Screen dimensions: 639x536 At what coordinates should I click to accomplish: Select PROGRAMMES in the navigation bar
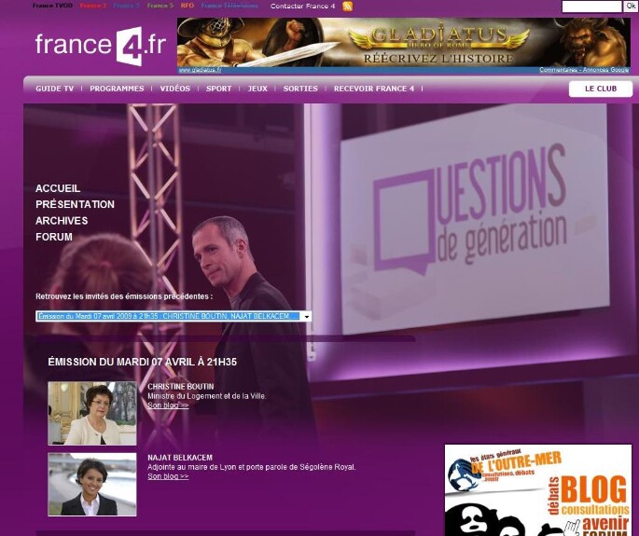(x=117, y=89)
